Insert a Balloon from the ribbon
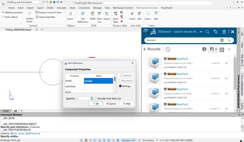 (70, 16)
